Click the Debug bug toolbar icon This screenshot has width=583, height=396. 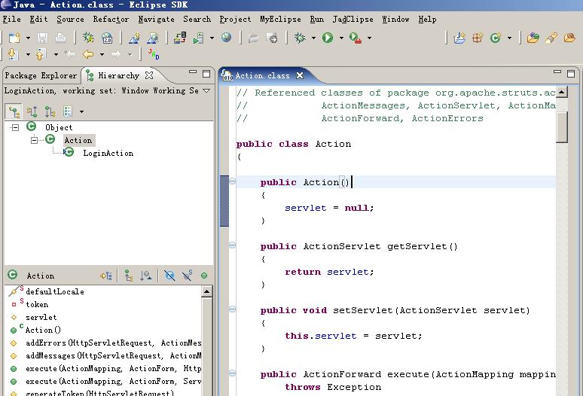[x=300, y=38]
